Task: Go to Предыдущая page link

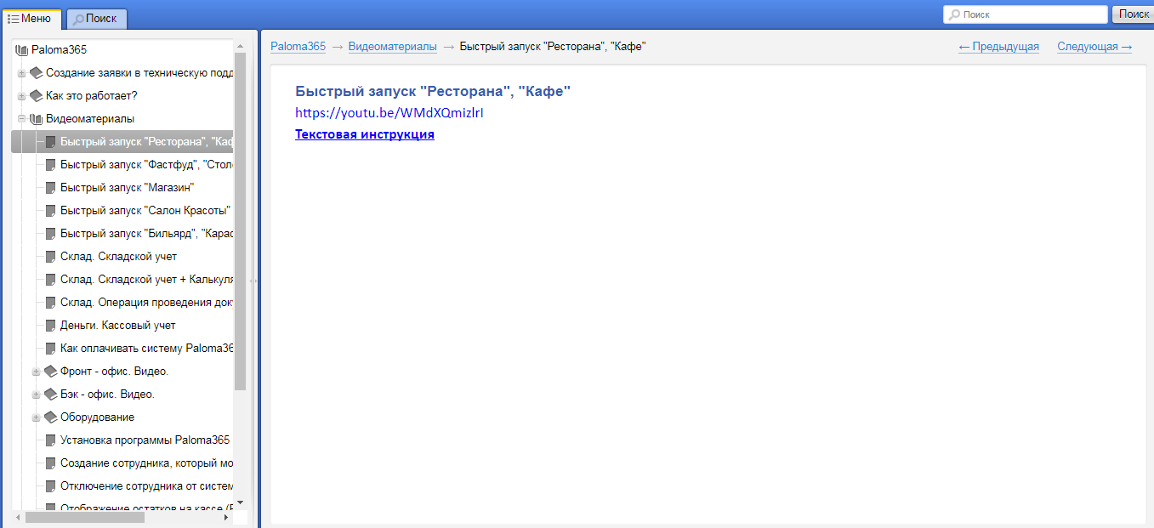Action: click(x=998, y=47)
